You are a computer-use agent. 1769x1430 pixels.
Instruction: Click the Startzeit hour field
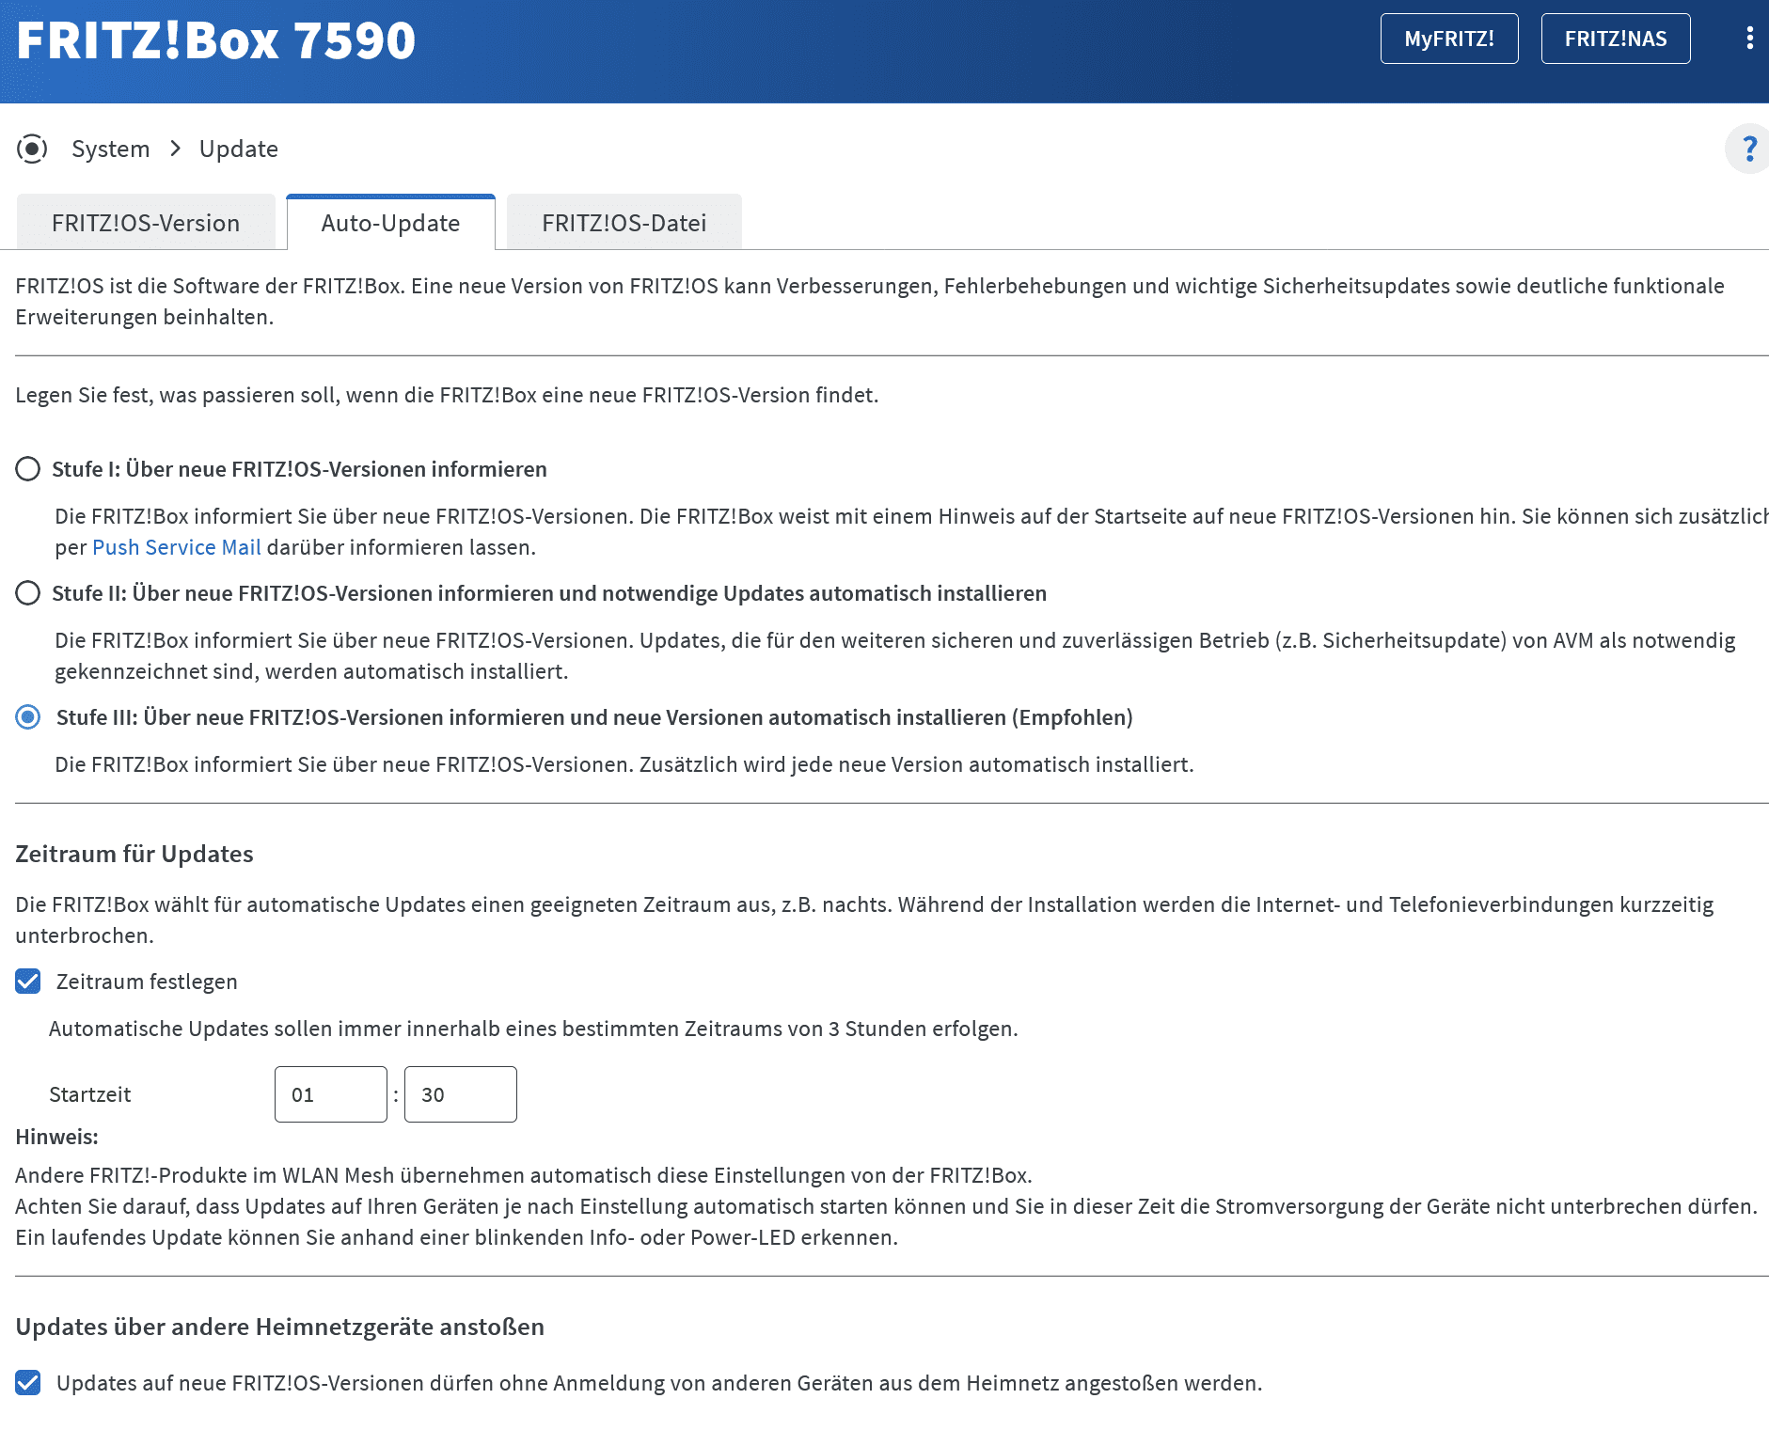pyautogui.click(x=331, y=1094)
